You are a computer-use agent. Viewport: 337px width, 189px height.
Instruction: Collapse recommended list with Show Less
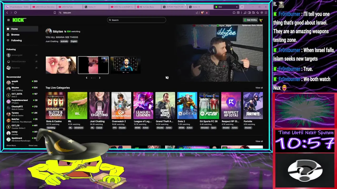coord(33,145)
